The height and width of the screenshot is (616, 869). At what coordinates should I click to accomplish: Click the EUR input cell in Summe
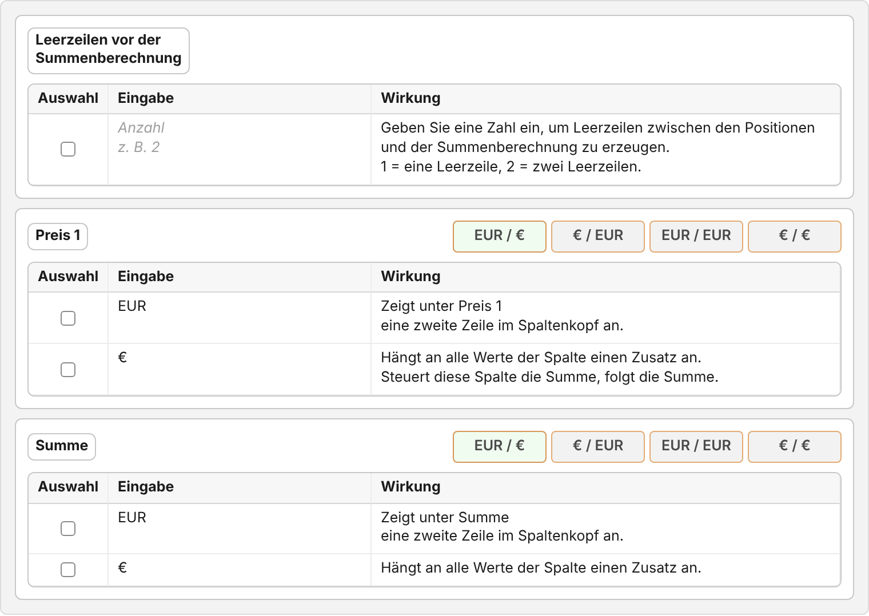(240, 529)
